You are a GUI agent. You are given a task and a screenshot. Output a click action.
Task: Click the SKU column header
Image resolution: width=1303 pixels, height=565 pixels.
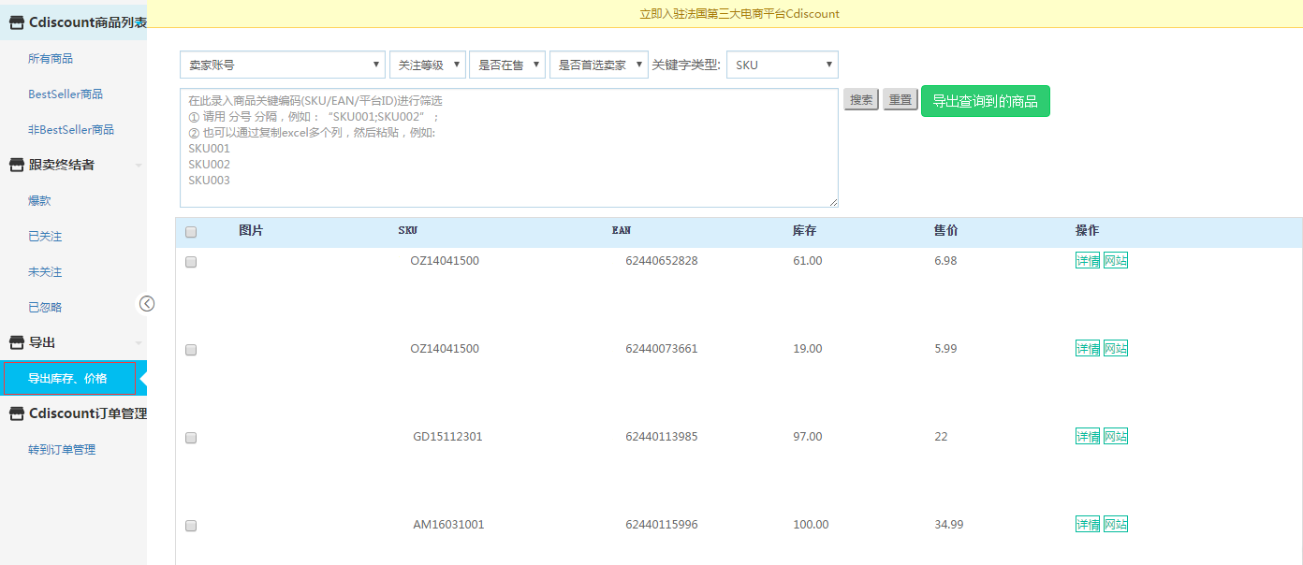coord(408,230)
